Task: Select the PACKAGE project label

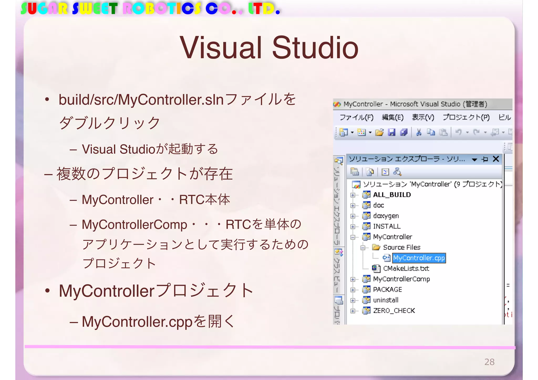Action: click(387, 289)
